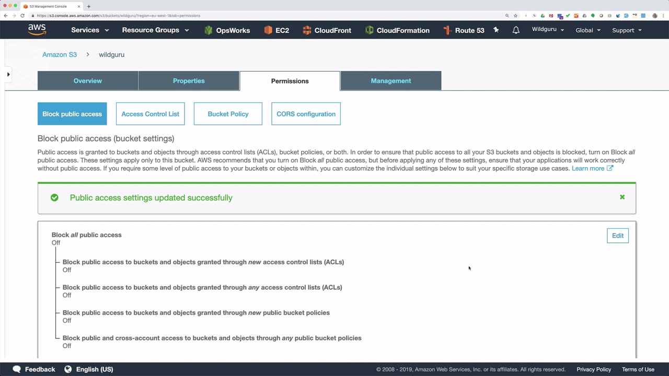Dismiss the success banner with the X
Viewport: 669px width, 376px height.
[622, 197]
